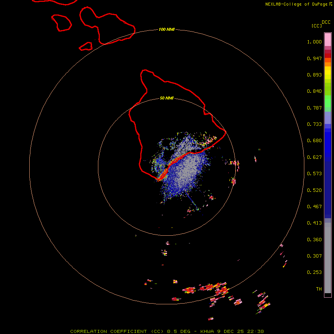The image size is (334, 334).
Task: Click the 1.000 value on the color scale
Action: tap(314, 42)
